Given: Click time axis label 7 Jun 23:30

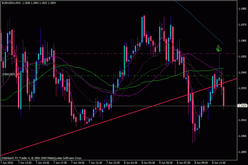Looking at the screenshot, I should (x=113, y=163).
